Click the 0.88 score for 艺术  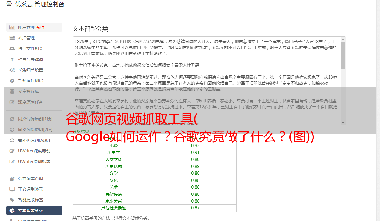coord(195,187)
